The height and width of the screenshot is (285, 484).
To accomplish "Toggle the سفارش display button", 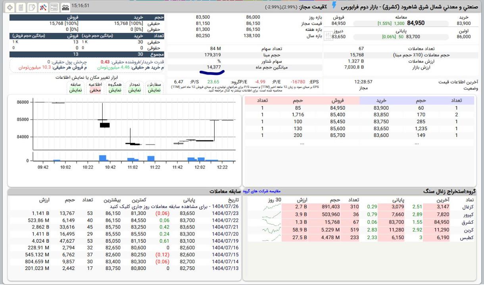I will click(155, 87).
